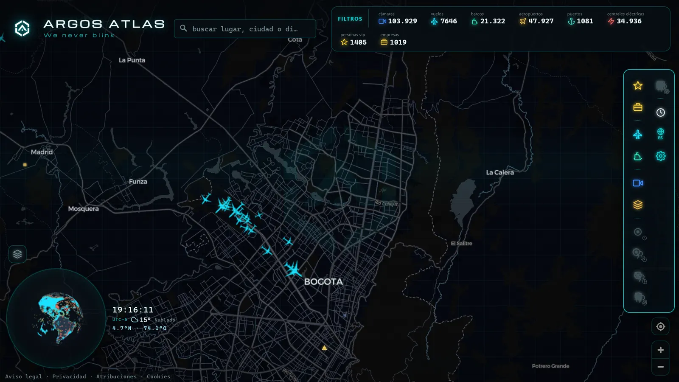Toggle the personas vip filter showing 1405
Screen dimensions: 679x382
[x=354, y=39]
